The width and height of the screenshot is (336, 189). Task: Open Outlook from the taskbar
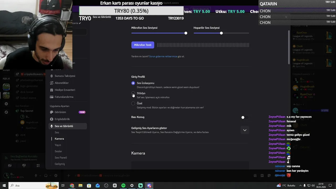pyautogui.click(x=98, y=186)
